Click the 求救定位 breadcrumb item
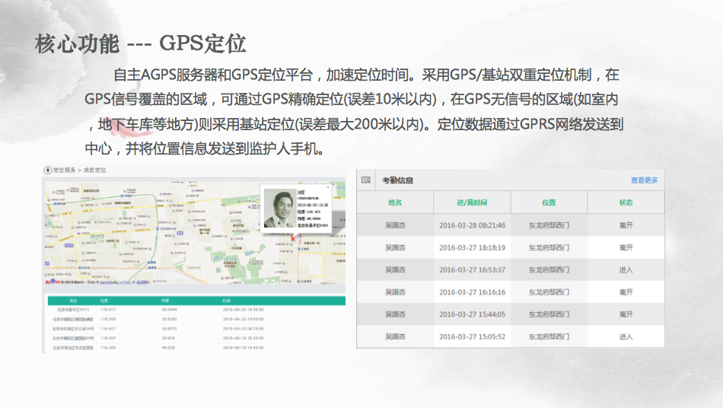723x408 pixels. point(95,169)
